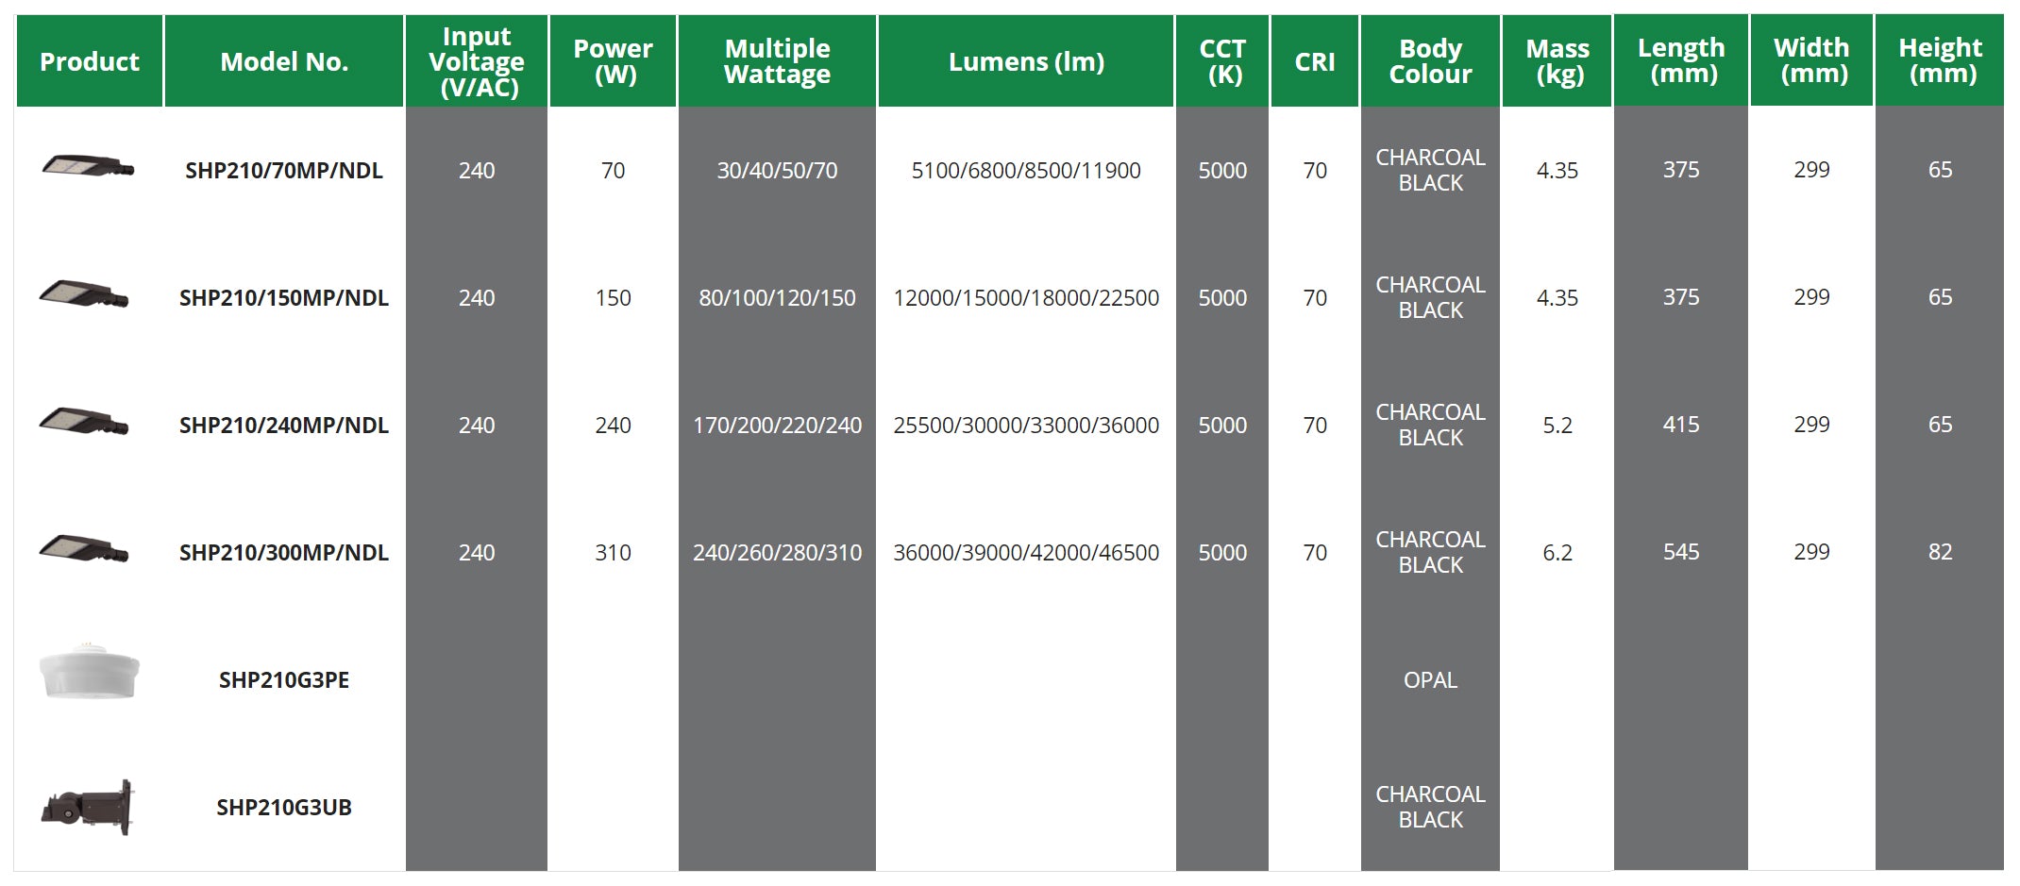Click the Body Colour column header
The width and height of the screenshot is (2020, 886).
click(x=1430, y=61)
